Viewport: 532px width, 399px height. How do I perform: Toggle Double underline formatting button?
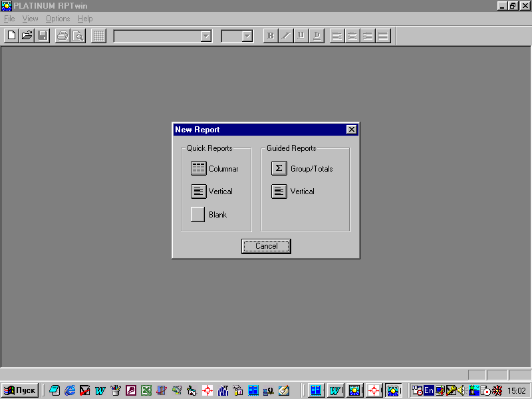317,36
